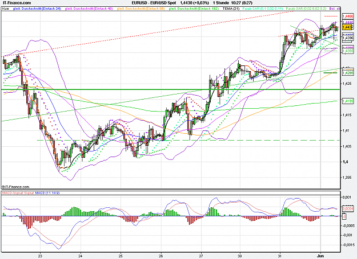The image size is (357, 259).
Task: Click the red 1,4466 price label
Action: pyautogui.click(x=348, y=16)
